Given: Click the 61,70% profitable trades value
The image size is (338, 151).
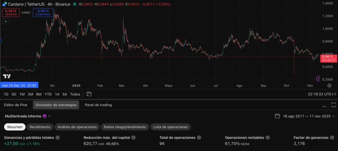Looking at the screenshot, I should (x=232, y=144).
